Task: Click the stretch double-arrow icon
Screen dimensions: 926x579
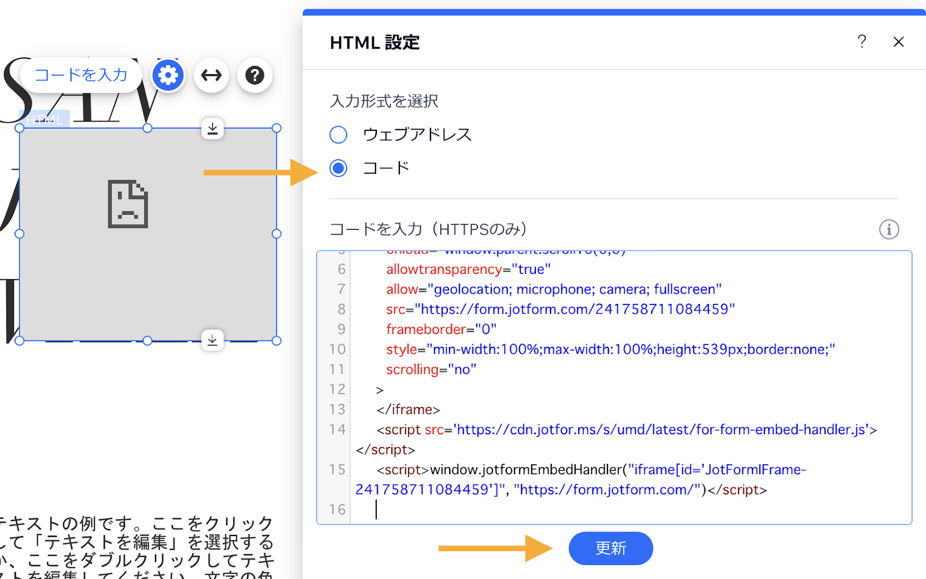Action: (x=211, y=75)
